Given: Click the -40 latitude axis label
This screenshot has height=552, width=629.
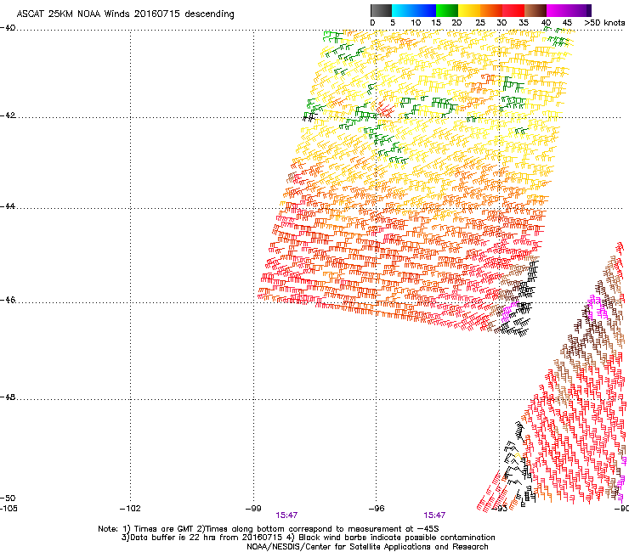Looking at the screenshot, I should [8, 28].
